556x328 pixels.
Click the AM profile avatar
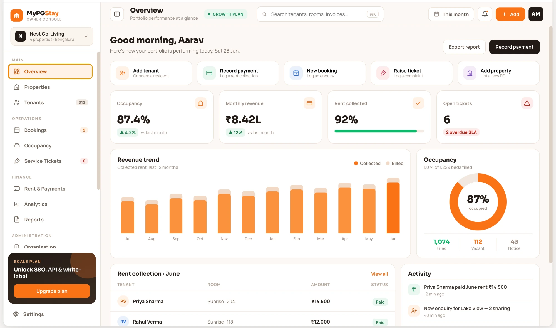pos(536,14)
